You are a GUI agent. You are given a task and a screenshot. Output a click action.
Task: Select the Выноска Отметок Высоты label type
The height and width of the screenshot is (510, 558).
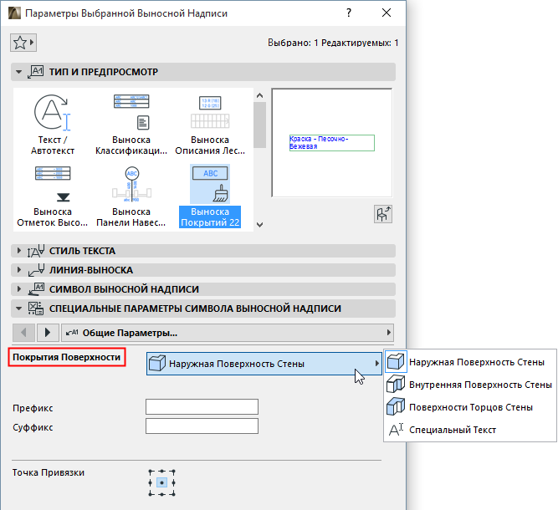pos(53,196)
